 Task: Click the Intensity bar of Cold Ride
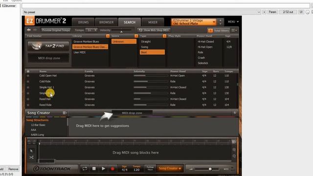(x=151, y=82)
